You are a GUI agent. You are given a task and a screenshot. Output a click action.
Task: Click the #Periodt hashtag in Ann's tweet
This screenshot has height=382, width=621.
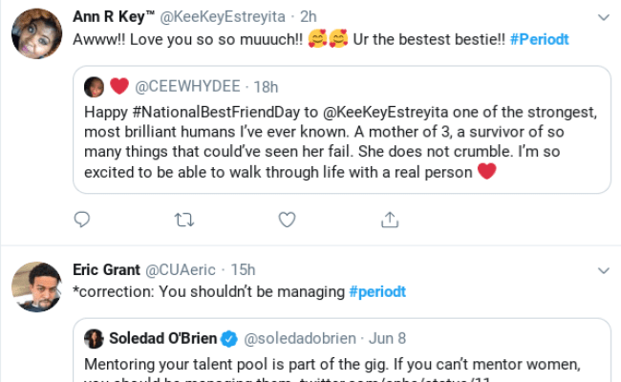click(x=543, y=41)
